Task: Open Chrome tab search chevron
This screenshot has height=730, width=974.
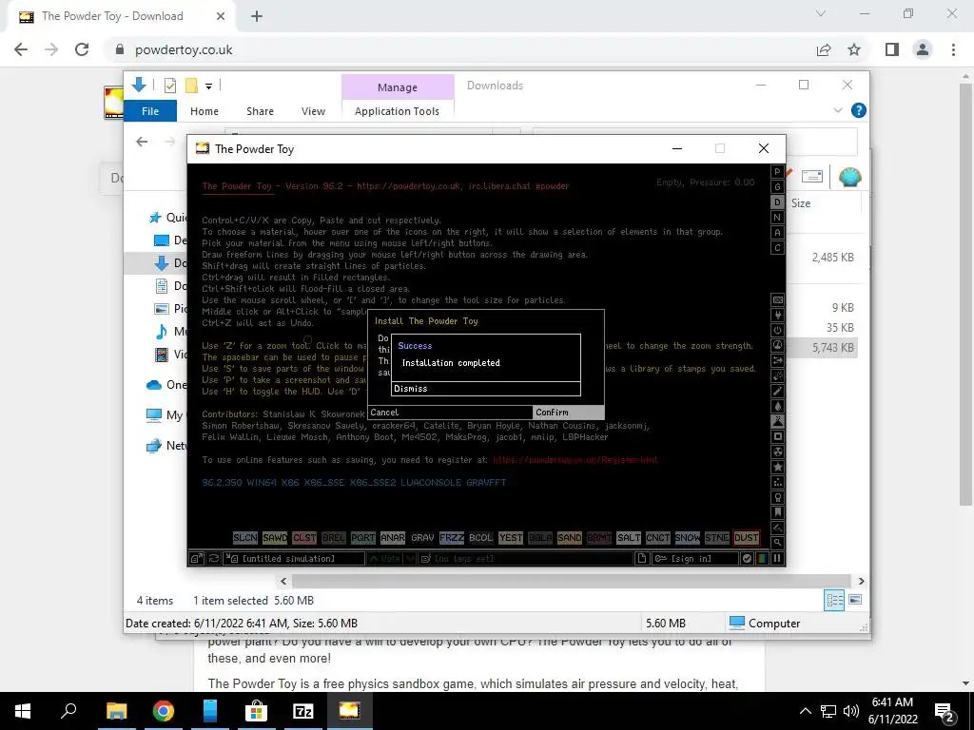Action: (x=821, y=13)
